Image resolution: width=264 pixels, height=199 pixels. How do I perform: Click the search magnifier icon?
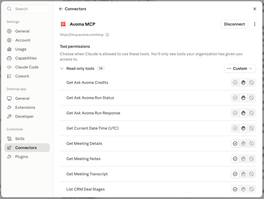tap(9, 9)
